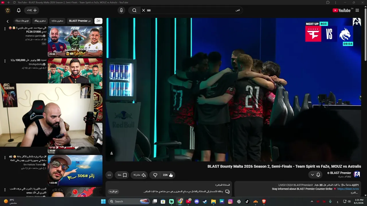Screen dimensions: 367x206
Task: Open the YouTube guide hamburger menu
Action: 357,10
